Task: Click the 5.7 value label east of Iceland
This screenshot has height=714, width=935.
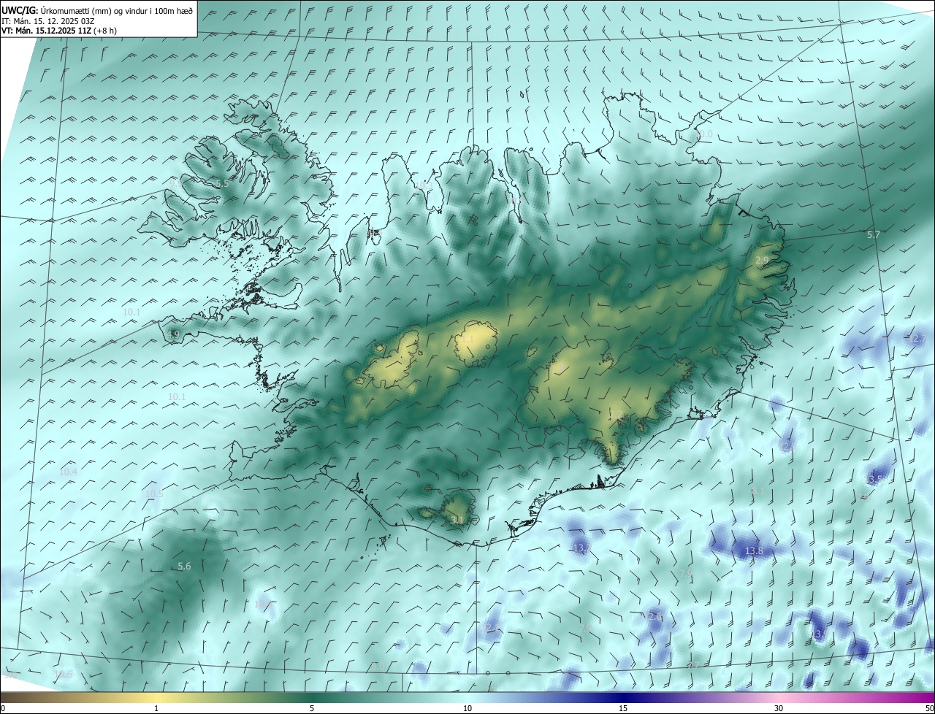Action: pyautogui.click(x=874, y=234)
